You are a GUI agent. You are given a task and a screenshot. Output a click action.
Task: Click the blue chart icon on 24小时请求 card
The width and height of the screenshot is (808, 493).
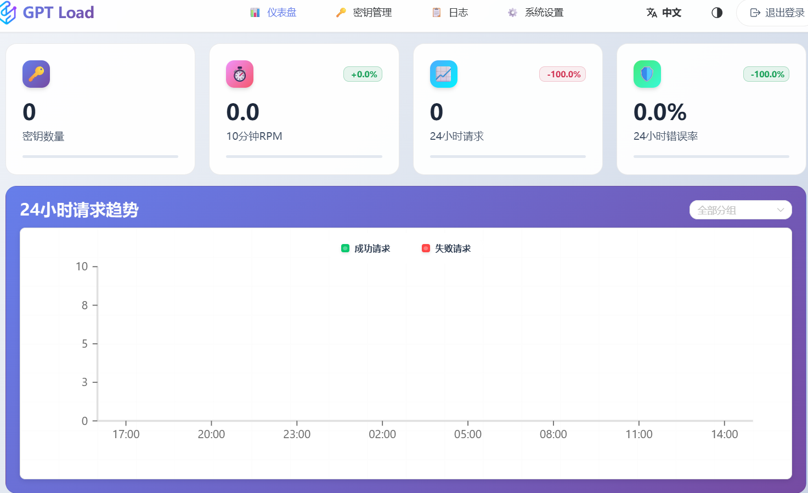click(x=443, y=74)
